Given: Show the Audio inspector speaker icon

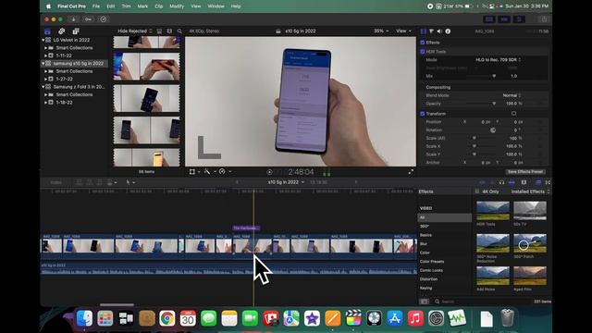Looking at the screenshot, I should (x=439, y=31).
